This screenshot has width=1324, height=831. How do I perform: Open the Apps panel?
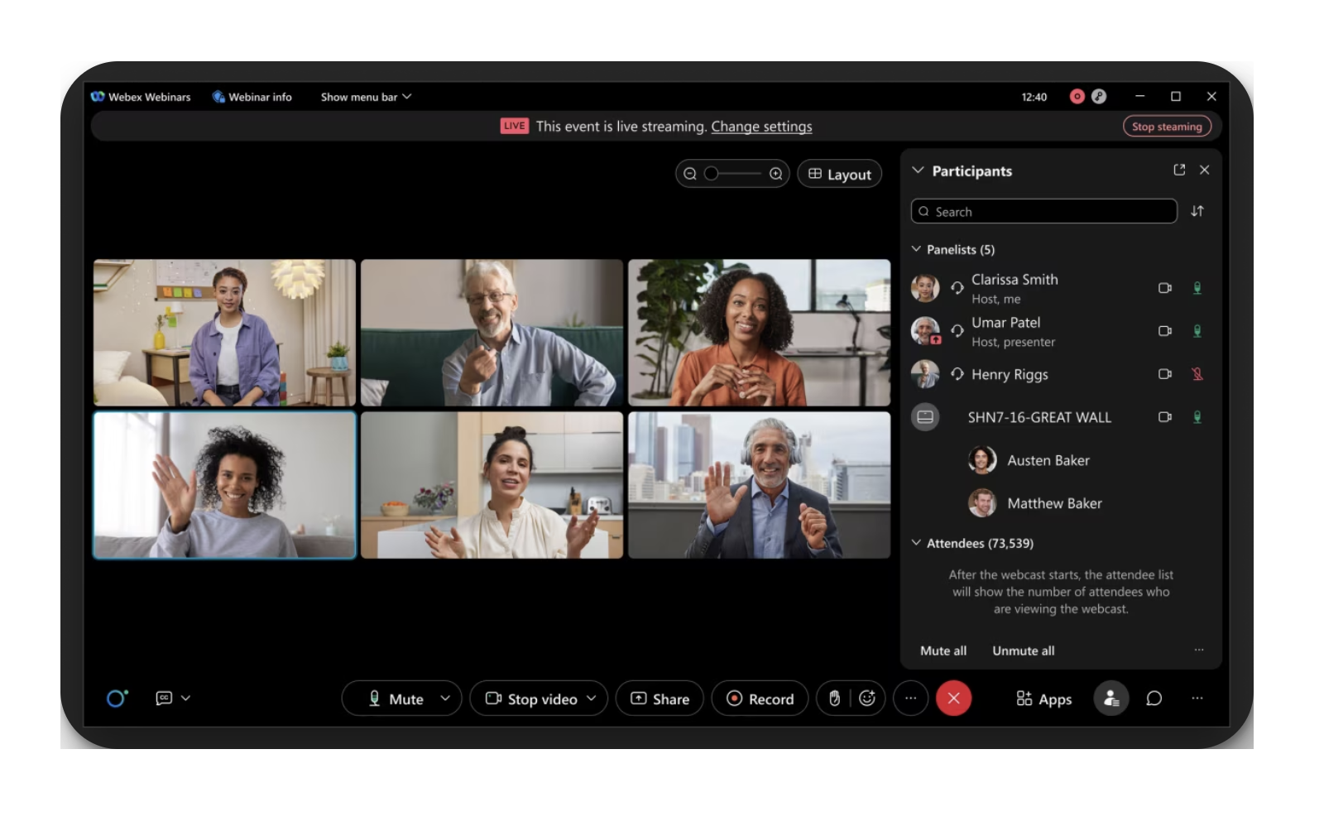[x=1043, y=699]
